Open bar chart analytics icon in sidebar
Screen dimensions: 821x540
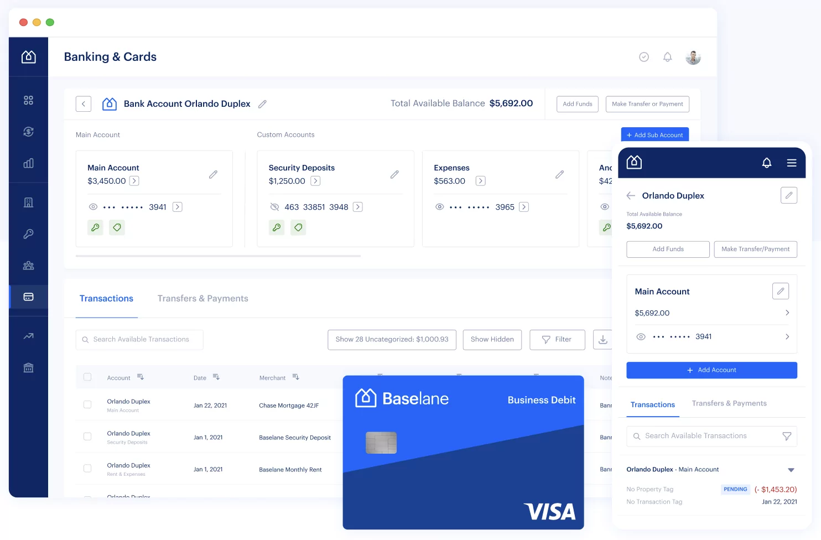(28, 163)
